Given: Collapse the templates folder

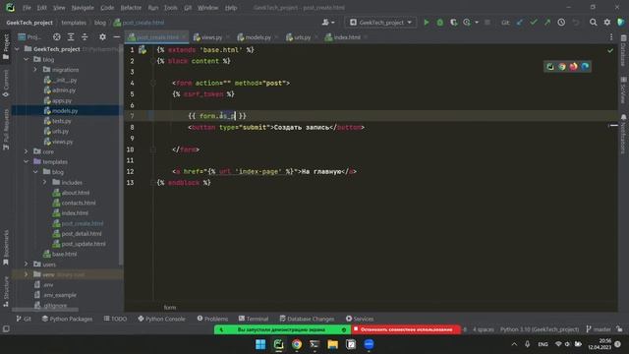Looking at the screenshot, I should coord(27,161).
